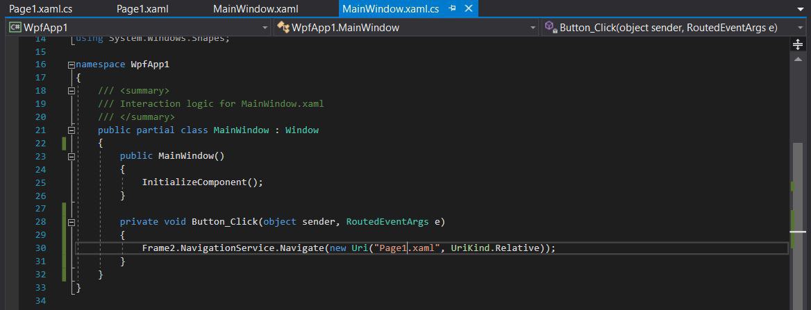Image resolution: width=811 pixels, height=310 pixels.
Task: Collapse the summary comment block
Action: point(72,91)
